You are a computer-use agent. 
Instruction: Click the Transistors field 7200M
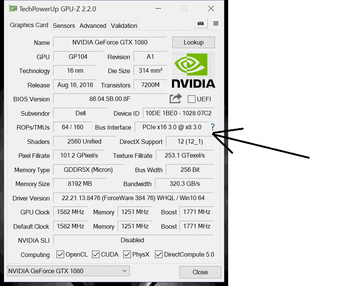point(150,85)
